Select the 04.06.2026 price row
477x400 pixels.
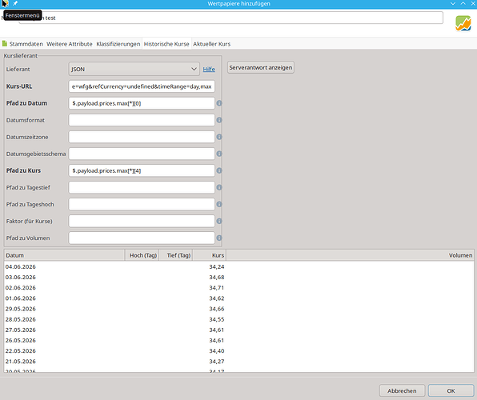[x=238, y=266]
